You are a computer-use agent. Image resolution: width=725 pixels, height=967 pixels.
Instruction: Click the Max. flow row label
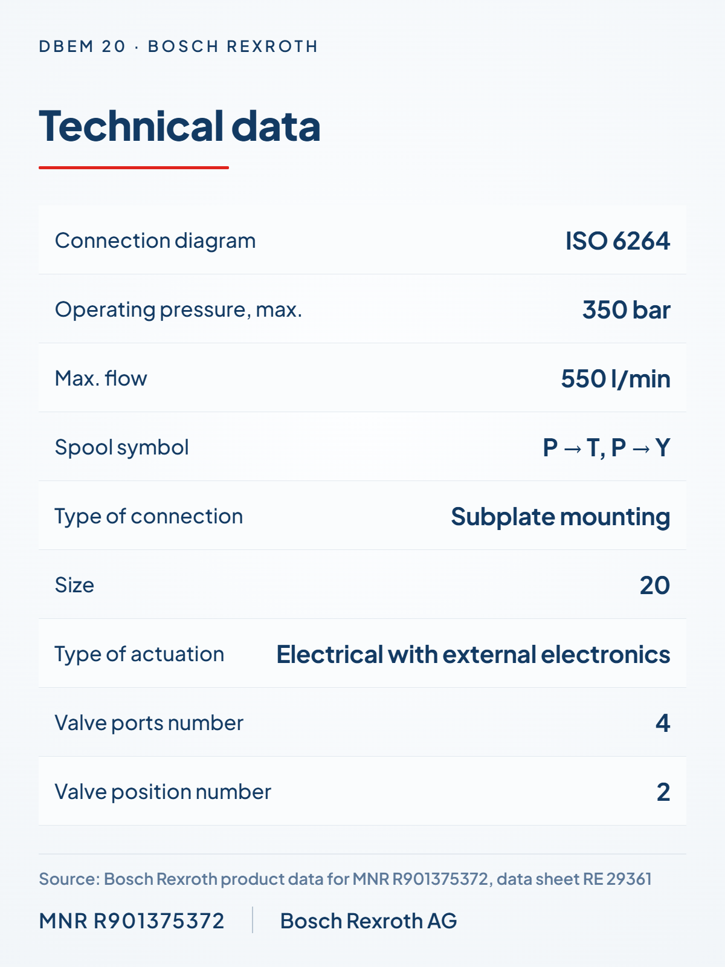click(x=101, y=378)
